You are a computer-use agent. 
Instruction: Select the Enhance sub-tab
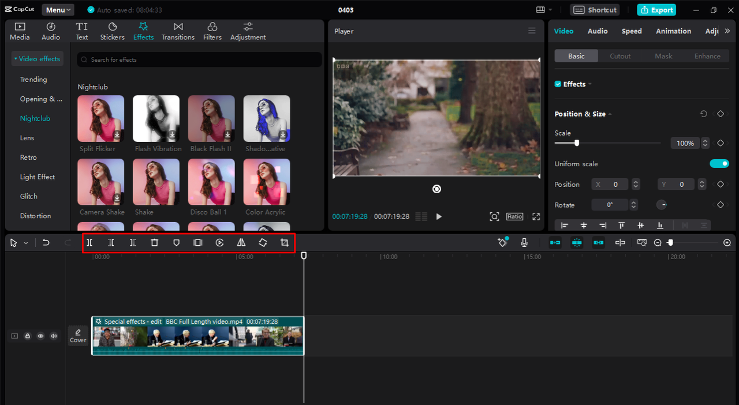point(707,56)
